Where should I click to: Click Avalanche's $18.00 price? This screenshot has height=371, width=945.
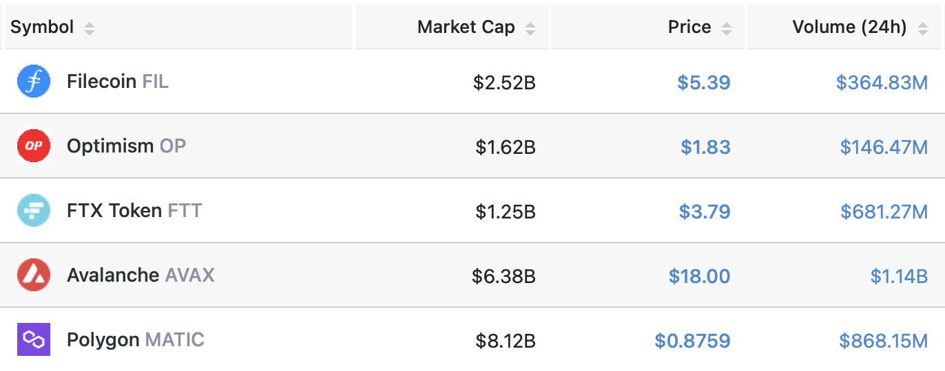(x=699, y=277)
